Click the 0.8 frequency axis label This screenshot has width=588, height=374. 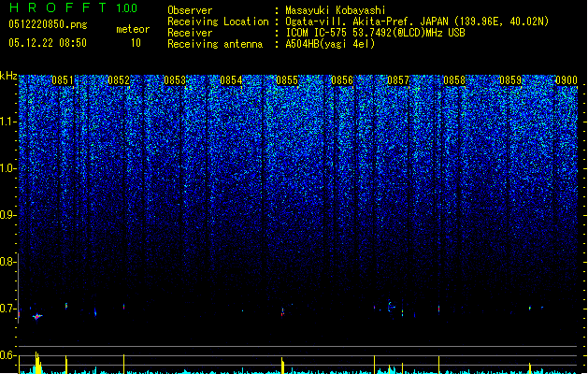8,262
